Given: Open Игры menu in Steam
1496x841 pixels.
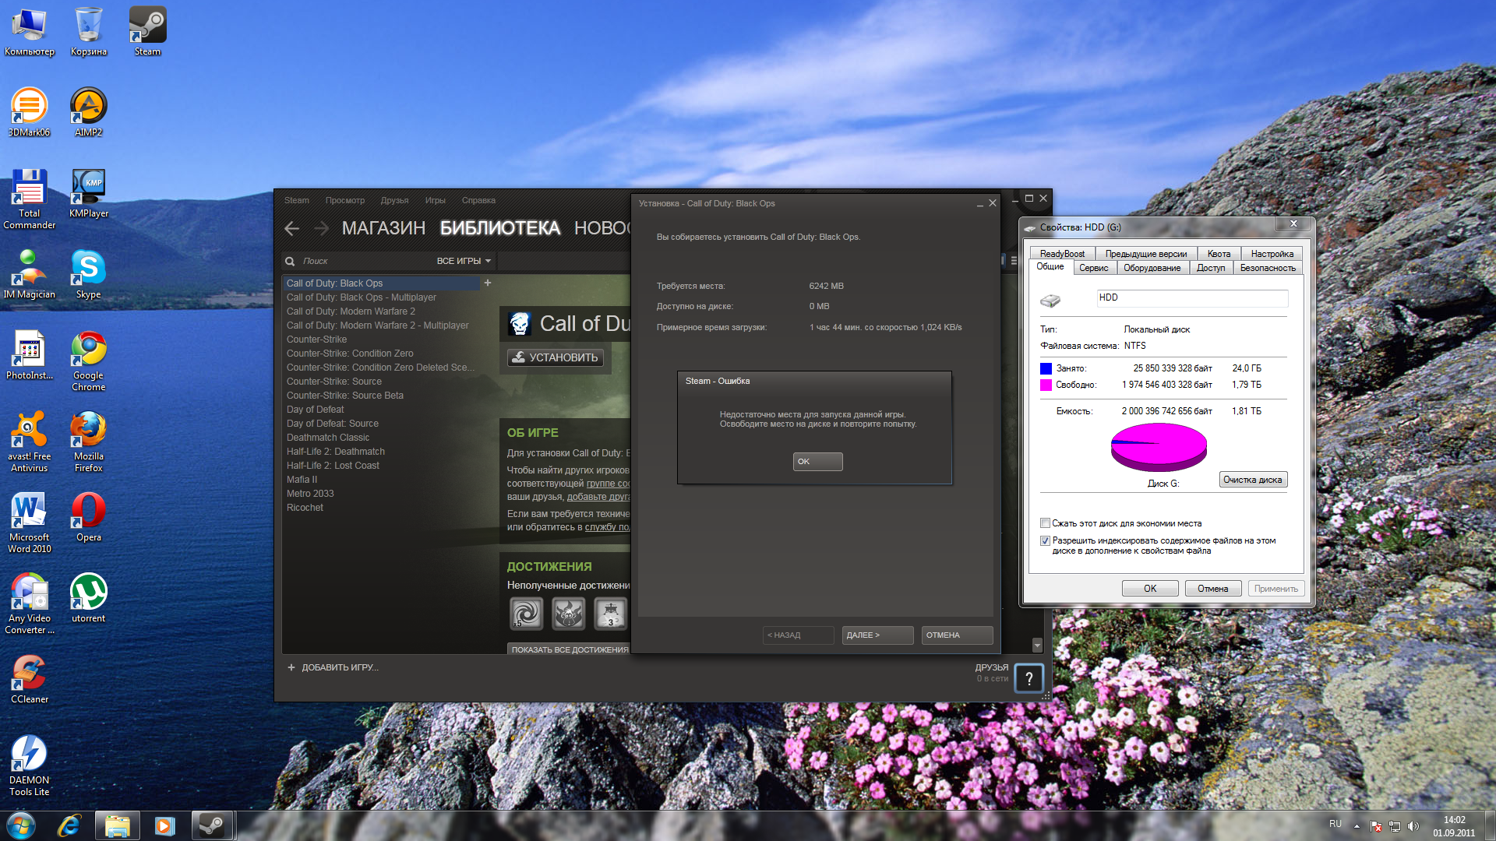Looking at the screenshot, I should coord(435,200).
